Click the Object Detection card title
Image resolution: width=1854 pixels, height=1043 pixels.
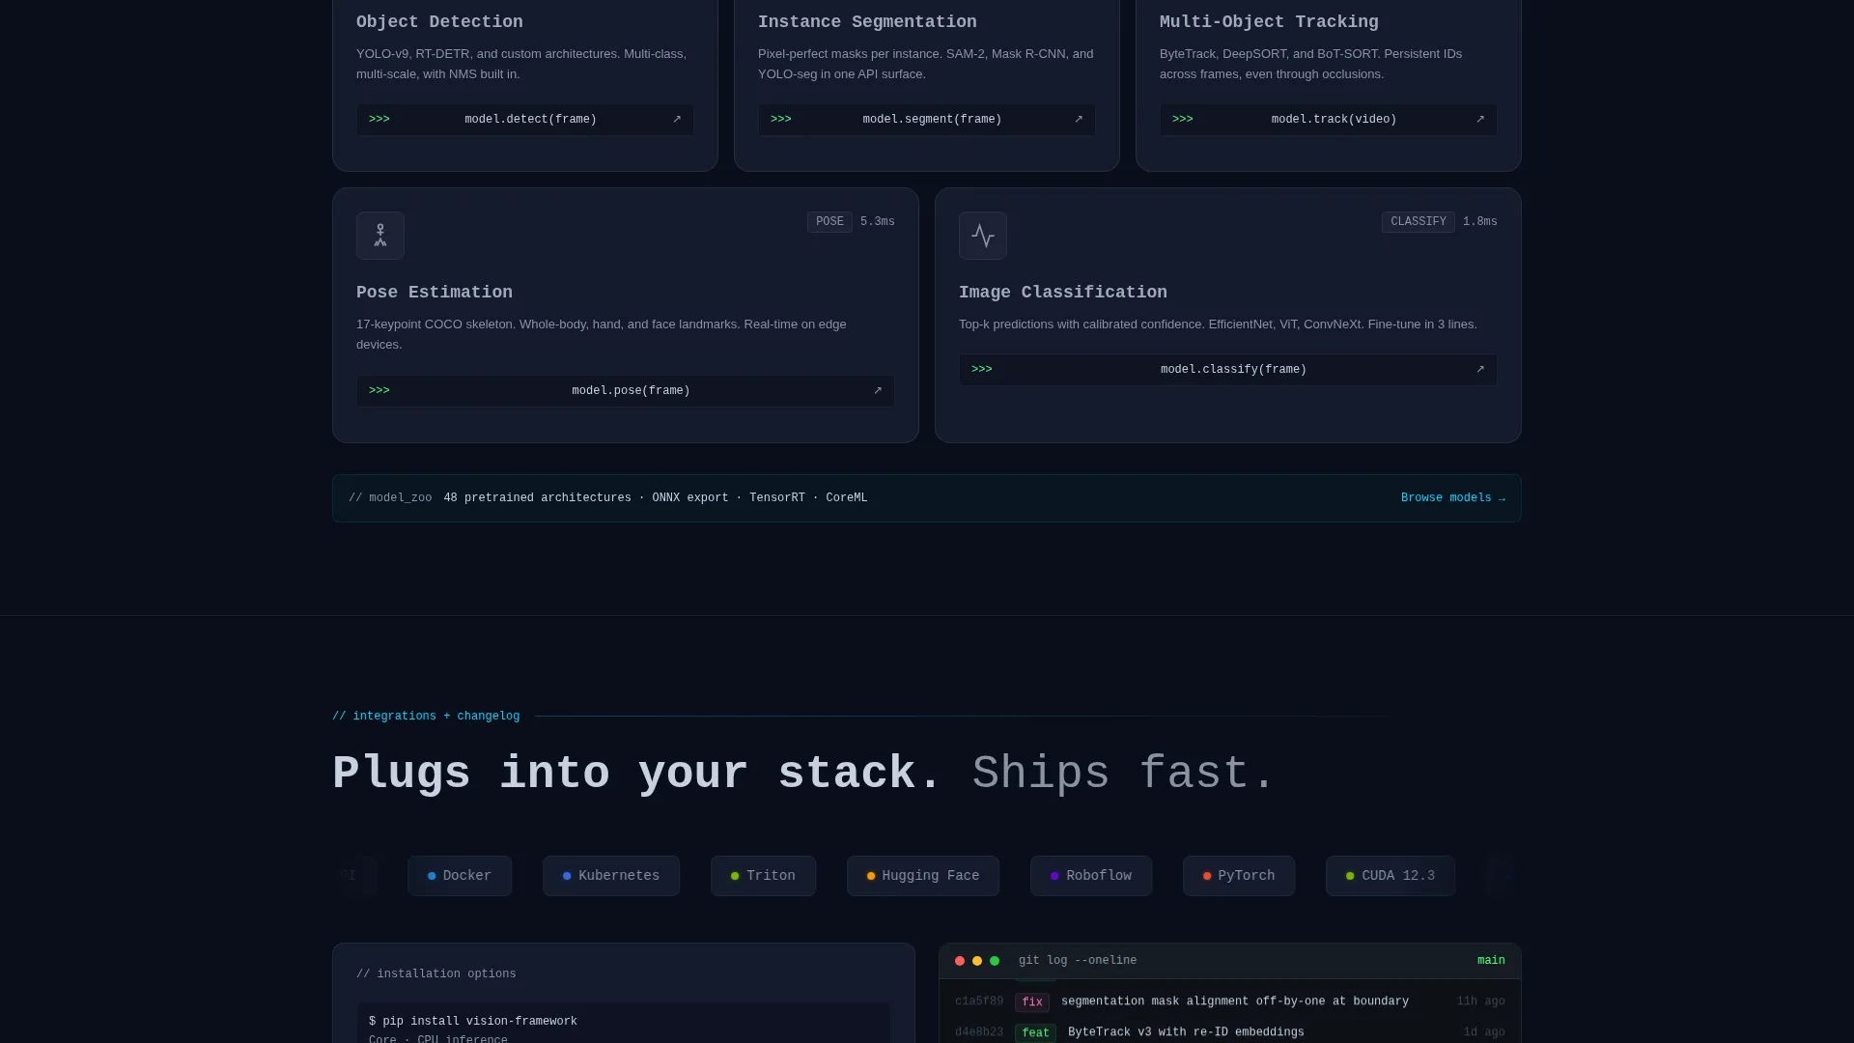[439, 22]
